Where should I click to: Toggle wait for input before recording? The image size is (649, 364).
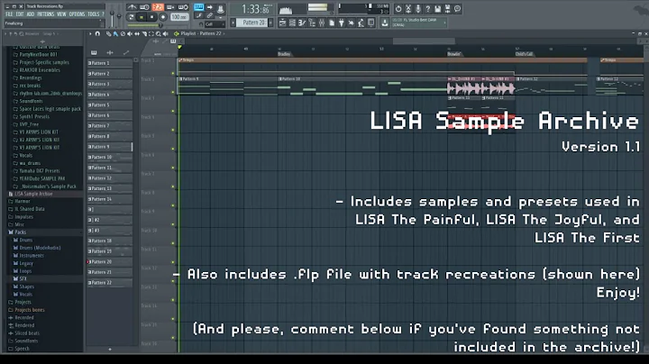pyautogui.click(x=144, y=7)
